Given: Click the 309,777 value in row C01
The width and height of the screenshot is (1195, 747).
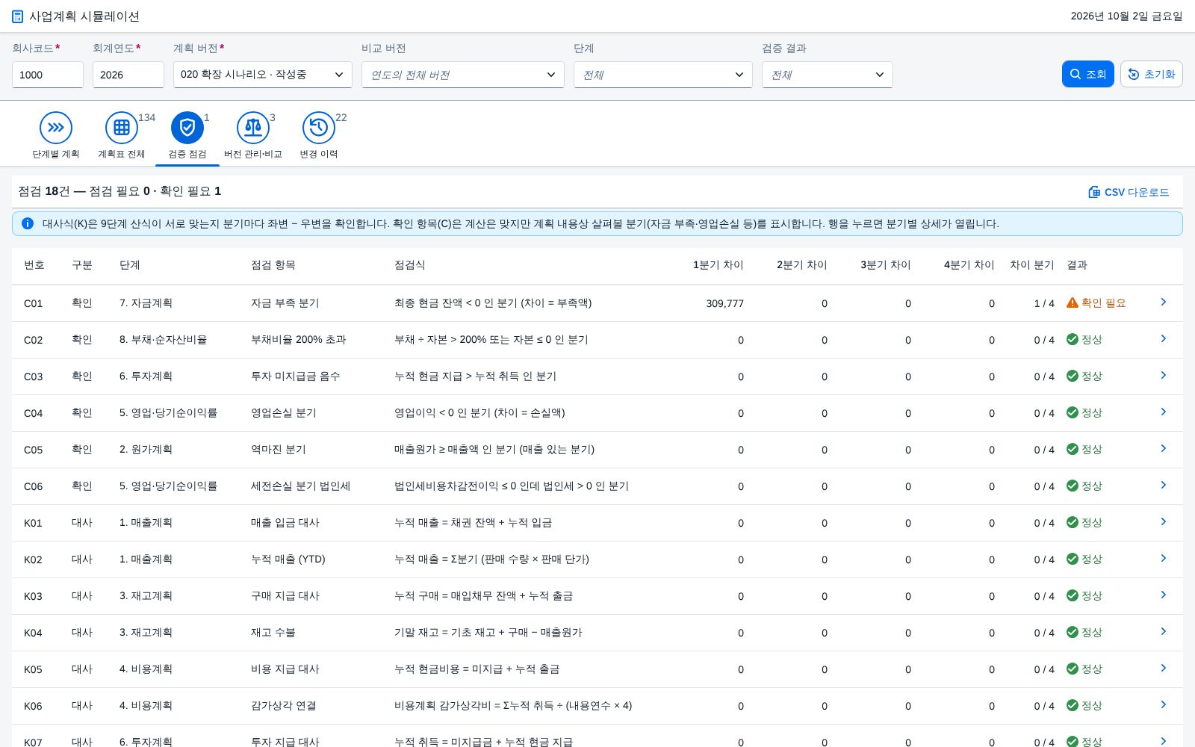Looking at the screenshot, I should pyautogui.click(x=724, y=303).
